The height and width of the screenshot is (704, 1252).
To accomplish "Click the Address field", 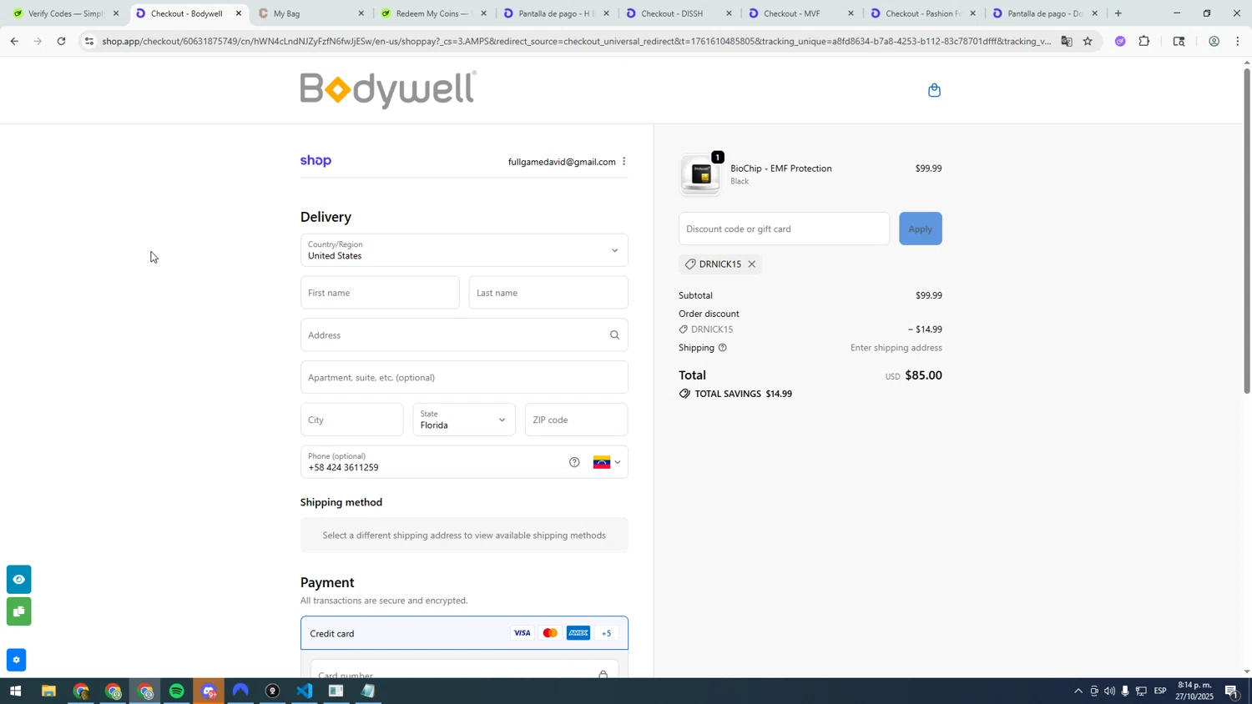I will 464,335.
